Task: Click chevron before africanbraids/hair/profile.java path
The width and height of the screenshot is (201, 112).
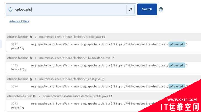Action: pos(39,96)
